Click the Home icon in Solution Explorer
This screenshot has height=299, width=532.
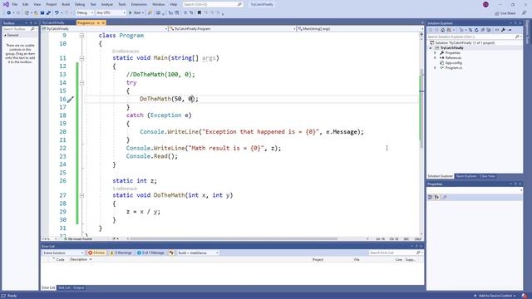442,30
